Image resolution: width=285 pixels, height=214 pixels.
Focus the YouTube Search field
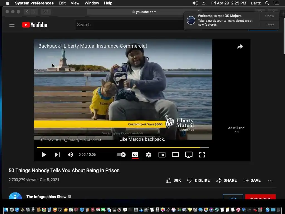click(x=130, y=25)
